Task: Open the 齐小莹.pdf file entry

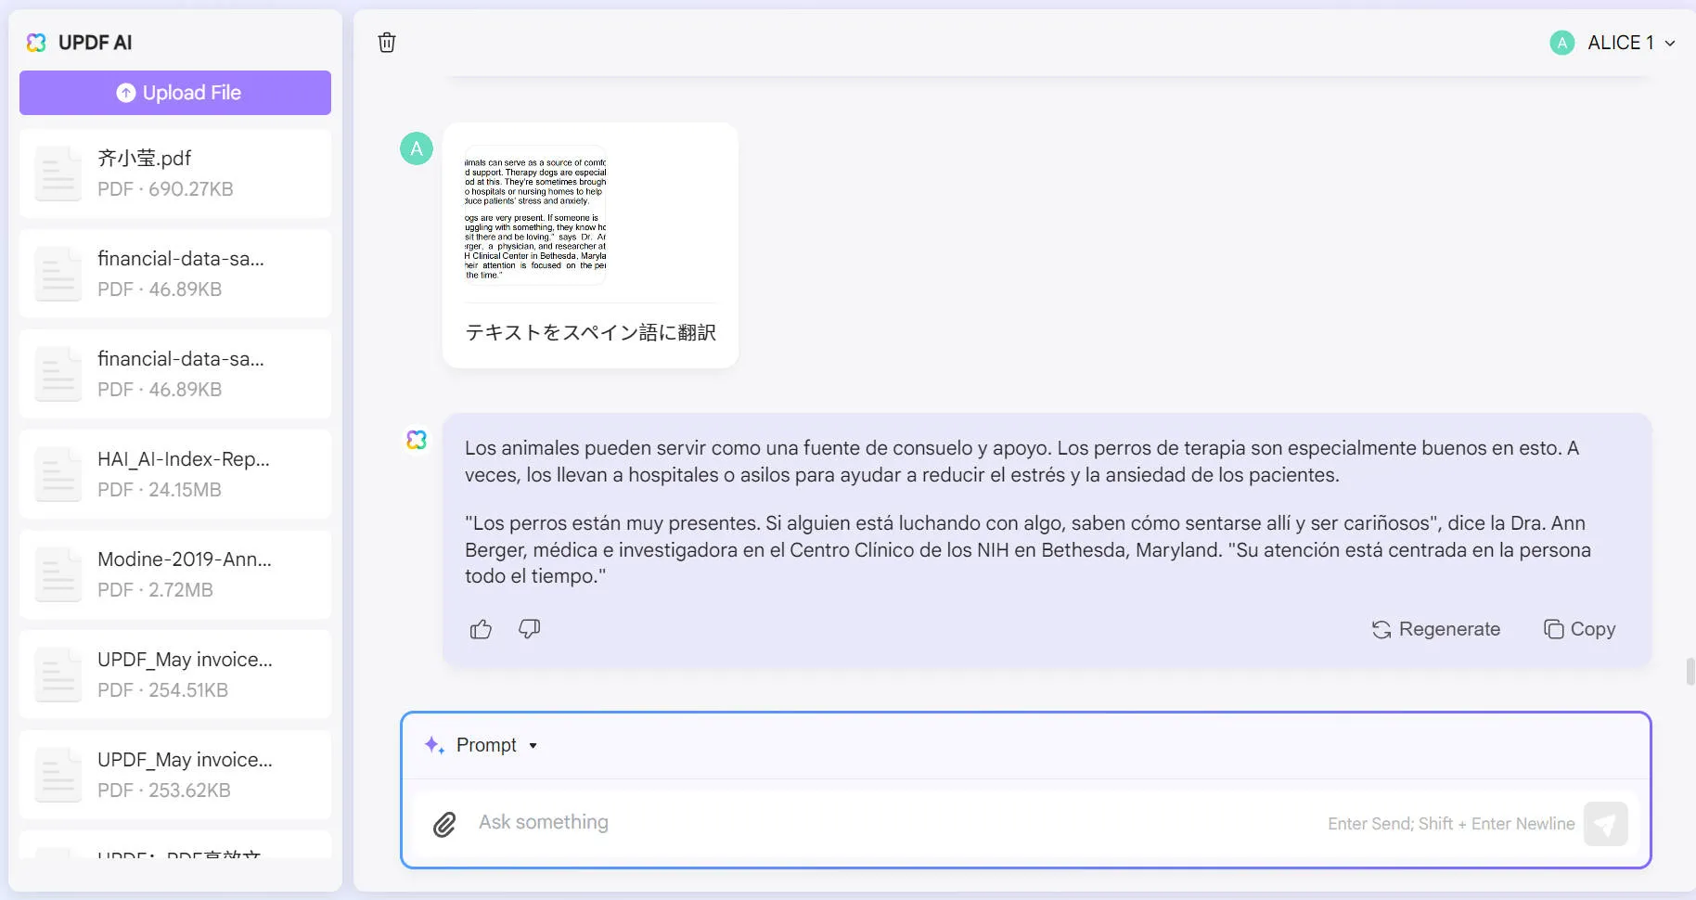Action: coord(175,174)
